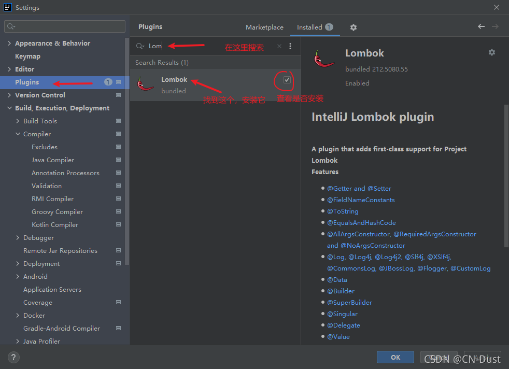The image size is (509, 369).
Task: Click the project-level icon beside Validation
Action: point(119,186)
